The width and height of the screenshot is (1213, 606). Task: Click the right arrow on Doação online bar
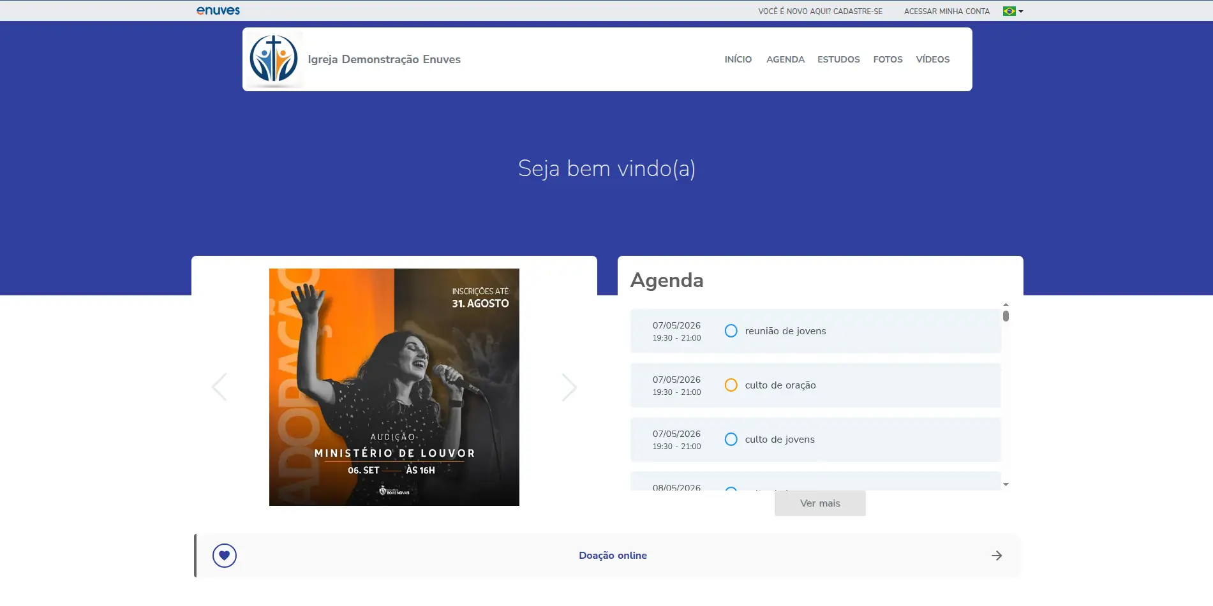click(x=997, y=556)
